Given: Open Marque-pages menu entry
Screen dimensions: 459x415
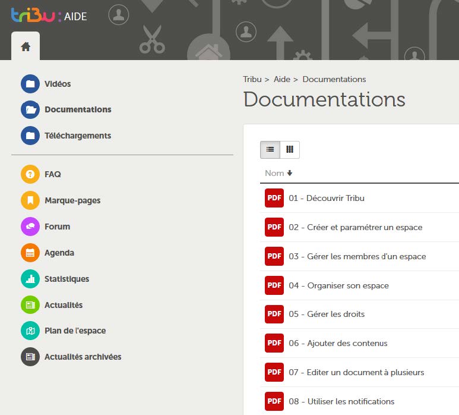Looking at the screenshot, I should pyautogui.click(x=72, y=200).
